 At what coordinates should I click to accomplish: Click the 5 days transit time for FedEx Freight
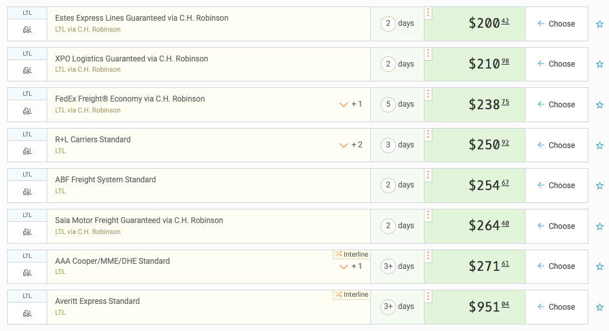pos(397,104)
